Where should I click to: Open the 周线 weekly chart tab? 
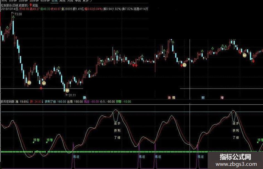(x=62, y=1)
